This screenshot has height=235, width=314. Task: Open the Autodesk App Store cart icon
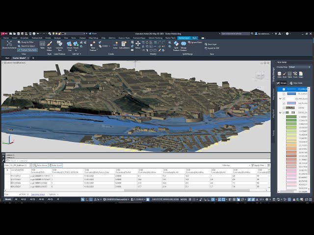pyautogui.click(x=276, y=34)
